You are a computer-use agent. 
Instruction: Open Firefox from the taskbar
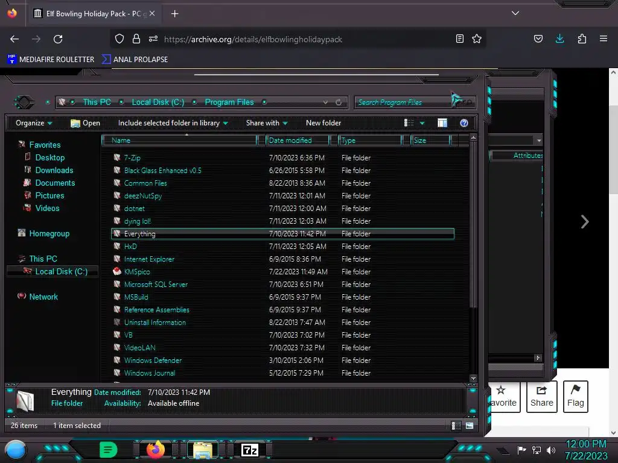156,450
